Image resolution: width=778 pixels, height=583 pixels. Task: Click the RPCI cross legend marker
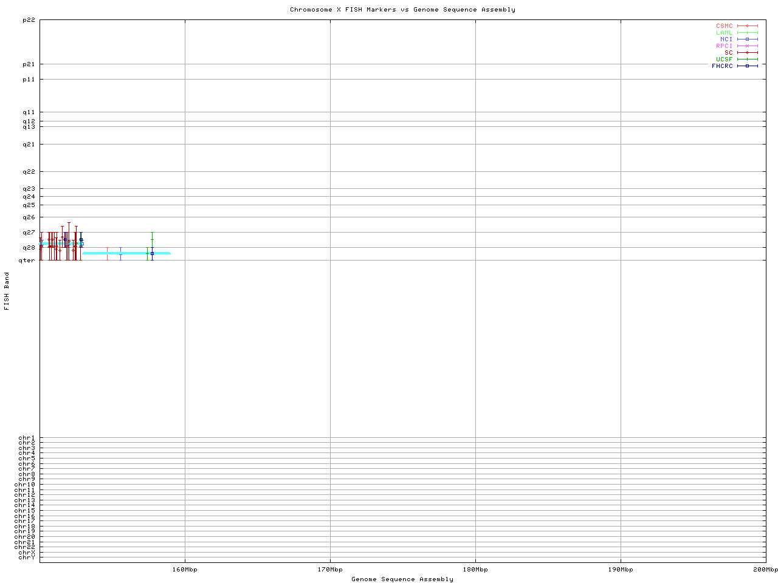[747, 46]
